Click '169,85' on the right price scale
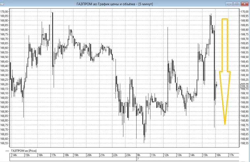The image size is (250, 162). tap(245, 25)
